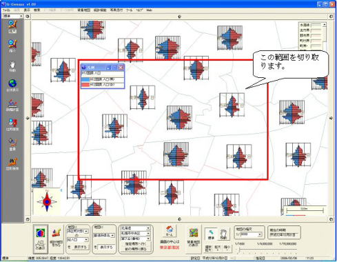This screenshot has width=337, height=262.
Task: Click the 指定場所へ行く button
Action: click(x=136, y=244)
